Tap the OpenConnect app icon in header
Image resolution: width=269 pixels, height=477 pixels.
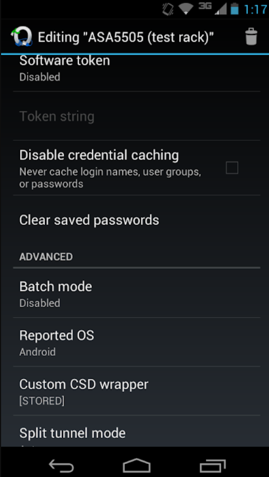(x=21, y=37)
